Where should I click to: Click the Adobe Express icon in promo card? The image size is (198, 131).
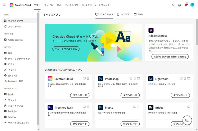(x=151, y=30)
